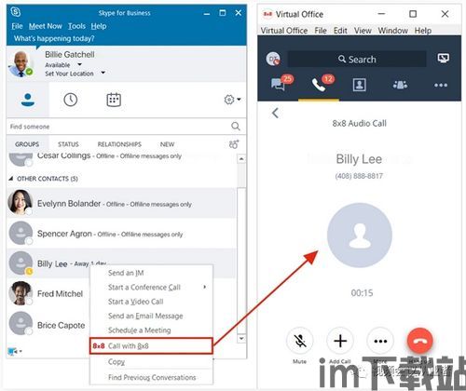Image resolution: width=466 pixels, height=391 pixels.
Task: Click What's happening today note field
Action: 54,38
